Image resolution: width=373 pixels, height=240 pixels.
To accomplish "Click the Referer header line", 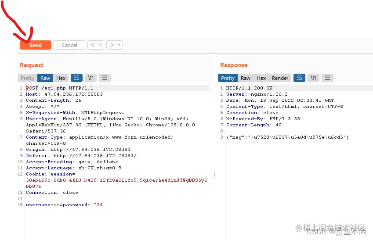I will point(81,156).
